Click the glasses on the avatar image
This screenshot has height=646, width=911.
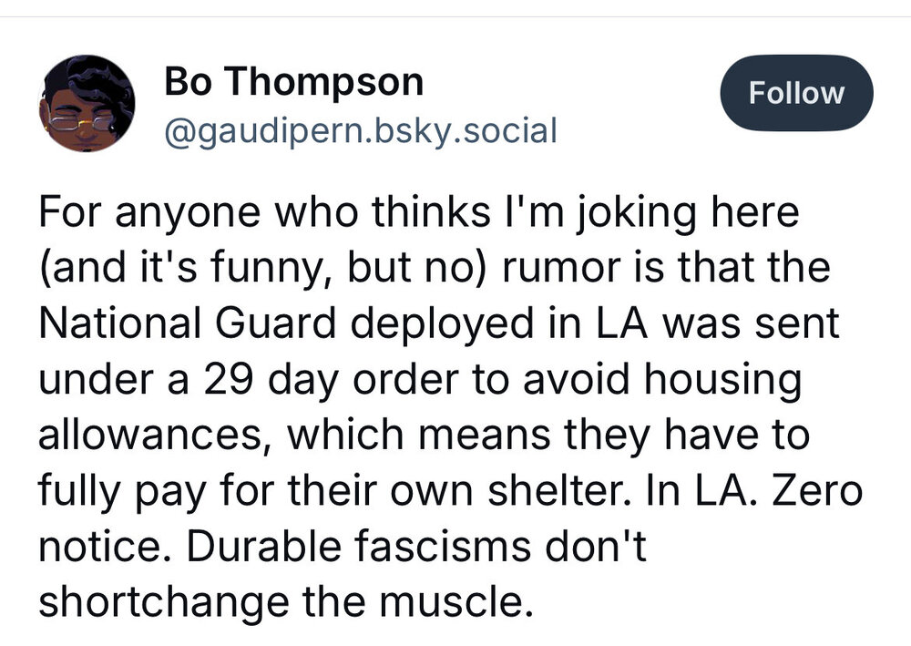click(x=77, y=121)
